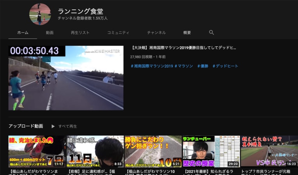
Task: Open video title 【悲報】足に違和感が
Action: (x=92, y=172)
